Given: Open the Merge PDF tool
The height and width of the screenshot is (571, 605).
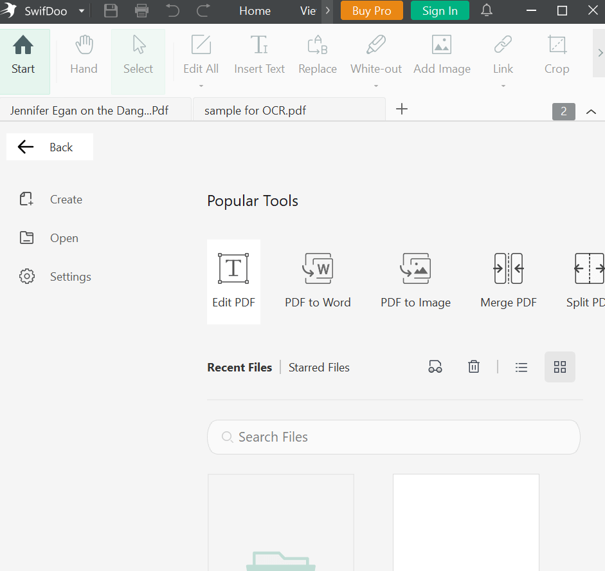Looking at the screenshot, I should [x=509, y=281].
